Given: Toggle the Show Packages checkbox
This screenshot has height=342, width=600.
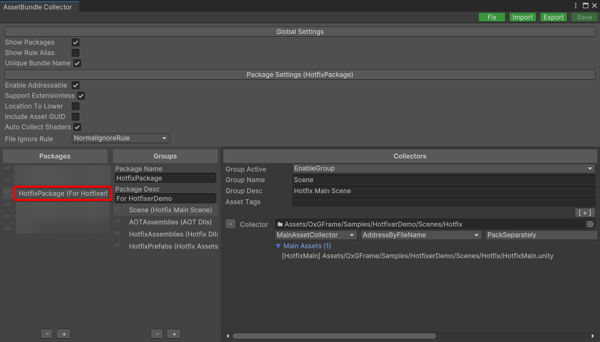Looking at the screenshot, I should (76, 42).
